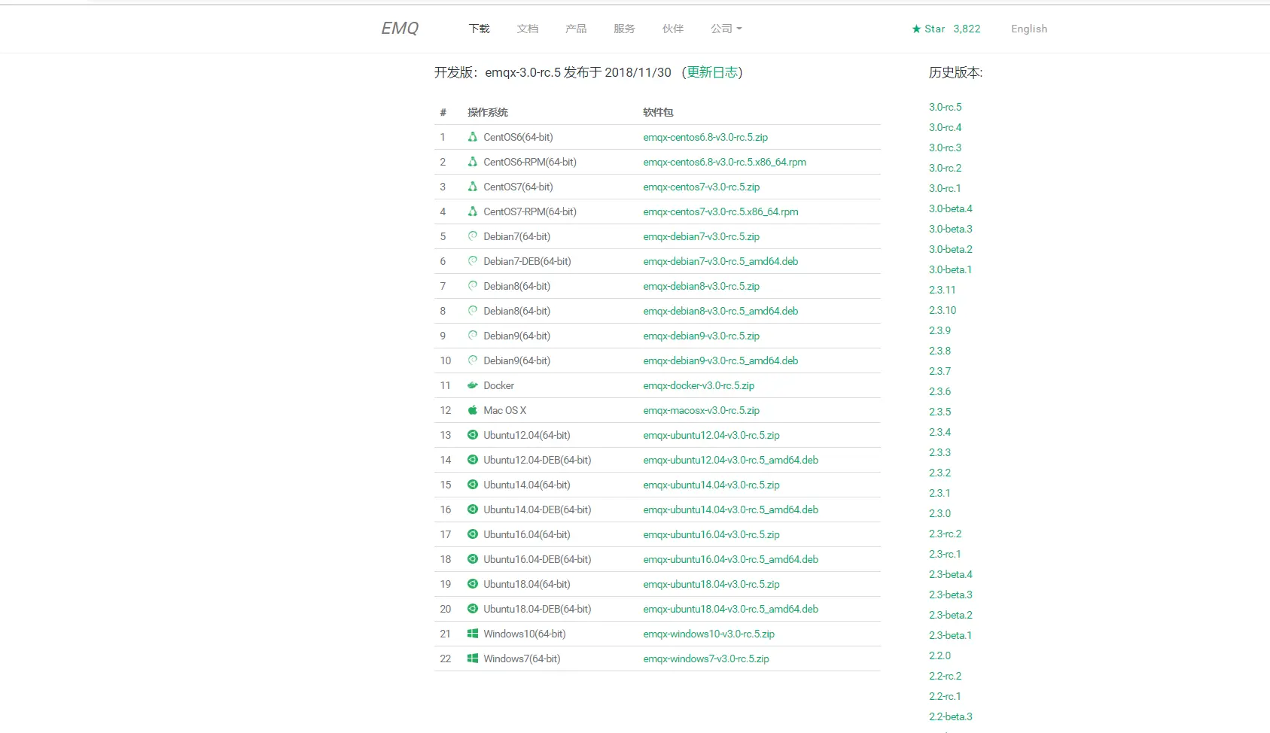Download emqx-ubuntu12.04-v3.0-rc.5.zip
The width and height of the screenshot is (1270, 733).
point(711,435)
